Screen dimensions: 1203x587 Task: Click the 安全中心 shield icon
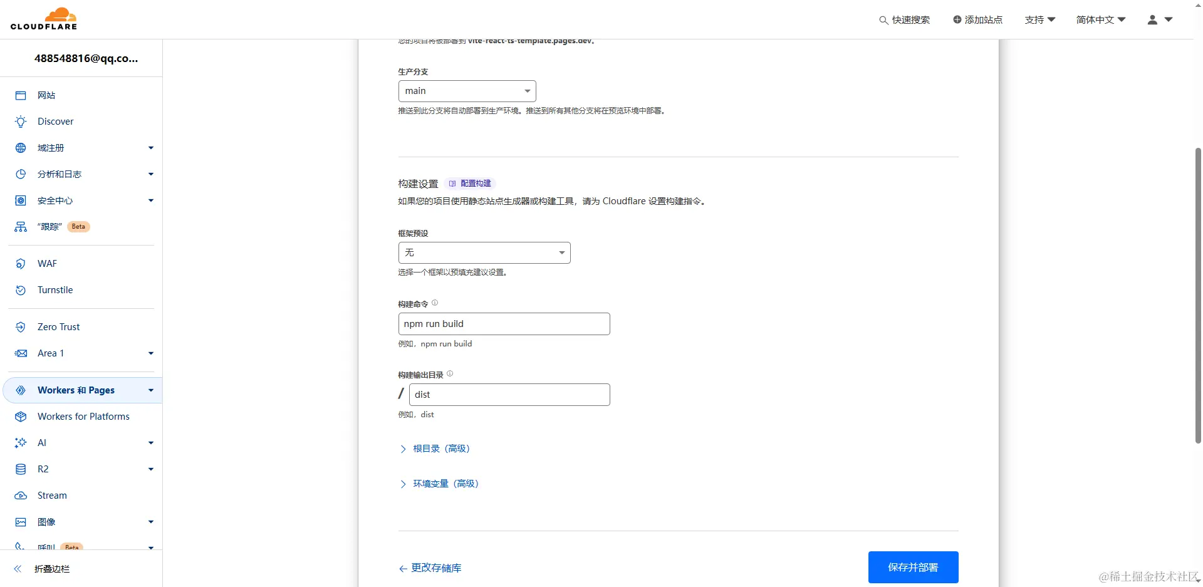21,200
